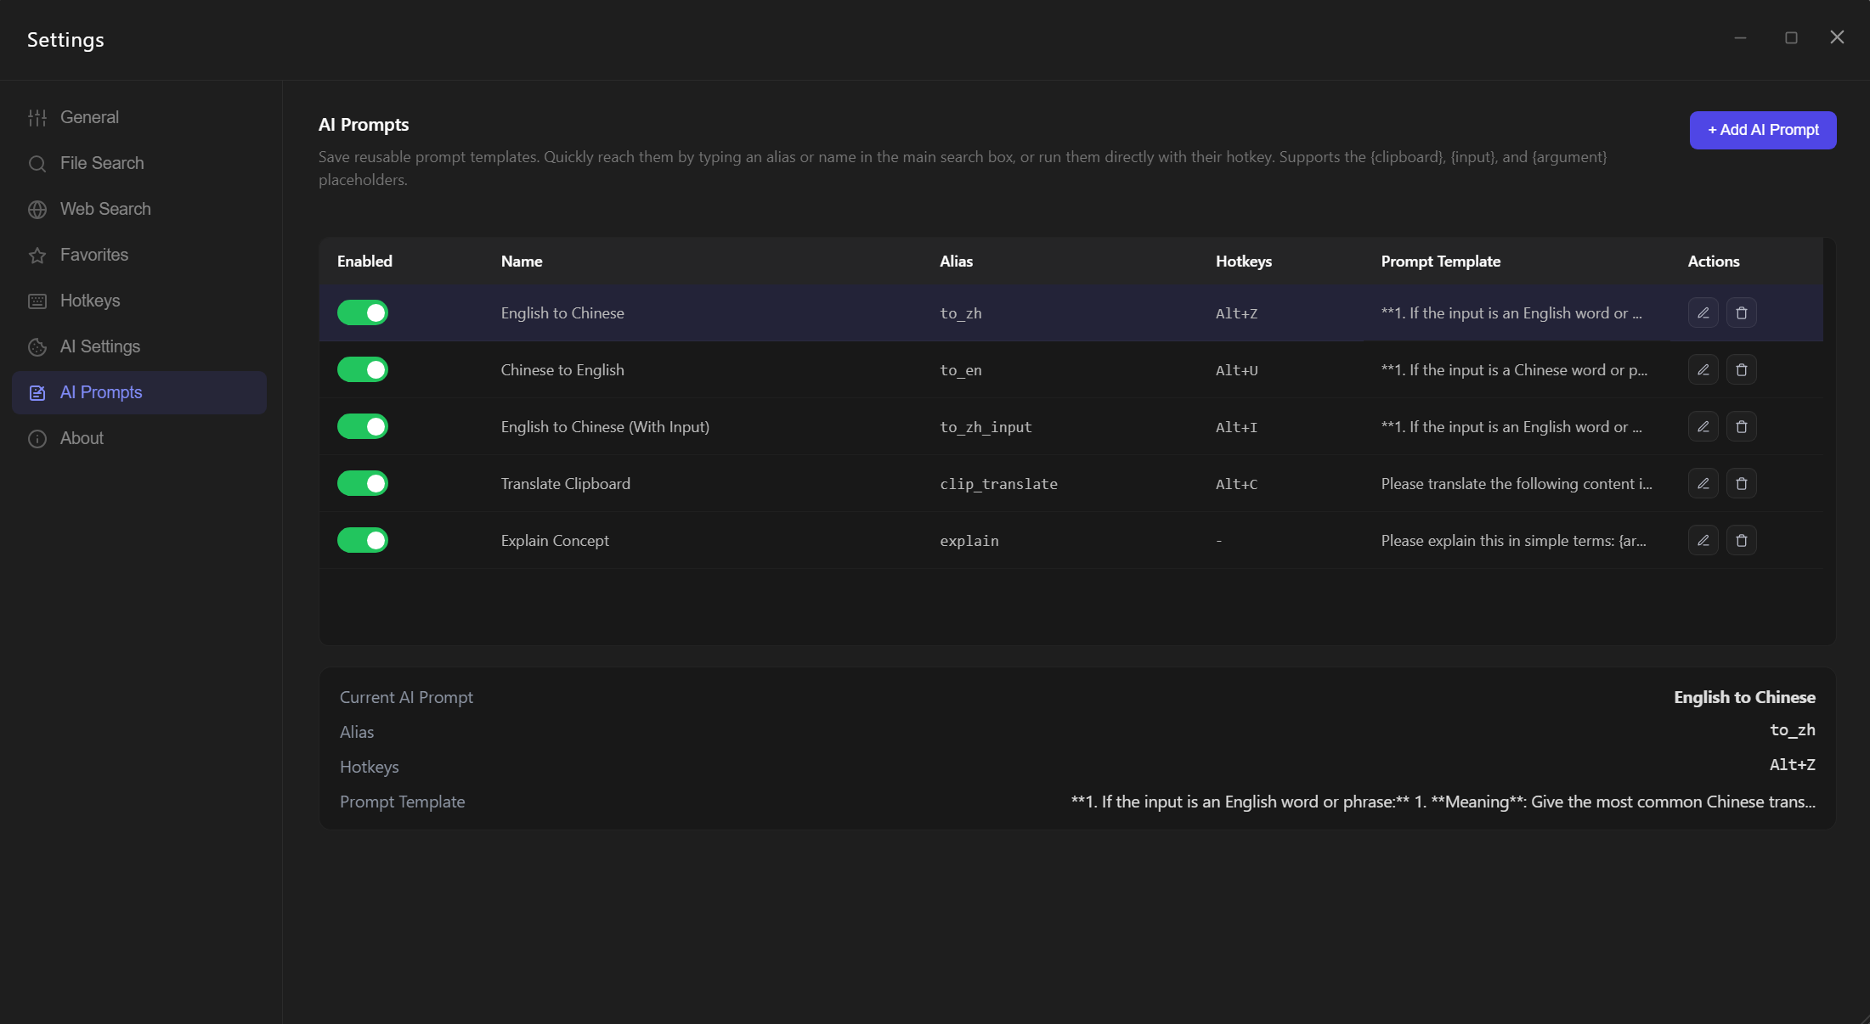This screenshot has height=1024, width=1870.
Task: Click the to_en alias cell
Action: coord(960,370)
